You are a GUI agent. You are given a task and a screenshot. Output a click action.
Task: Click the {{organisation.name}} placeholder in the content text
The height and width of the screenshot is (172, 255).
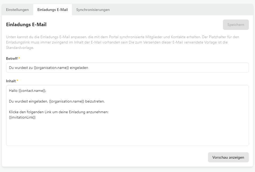click(67, 101)
